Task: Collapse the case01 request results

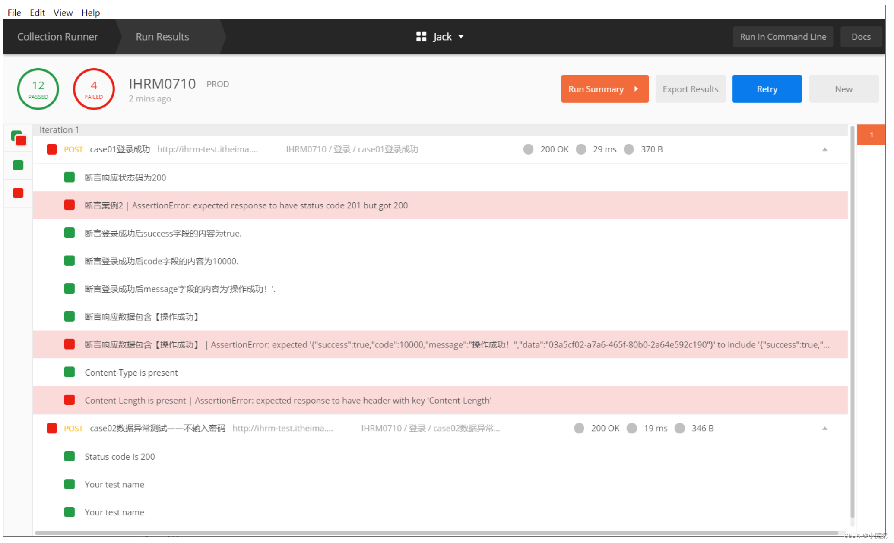Action: pos(824,149)
